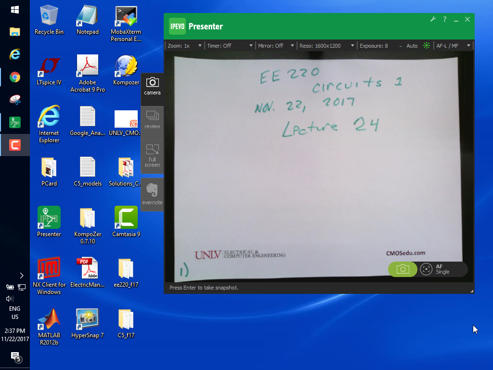Open the Action Center notifications icon
493x370 pixels.
pos(15,357)
